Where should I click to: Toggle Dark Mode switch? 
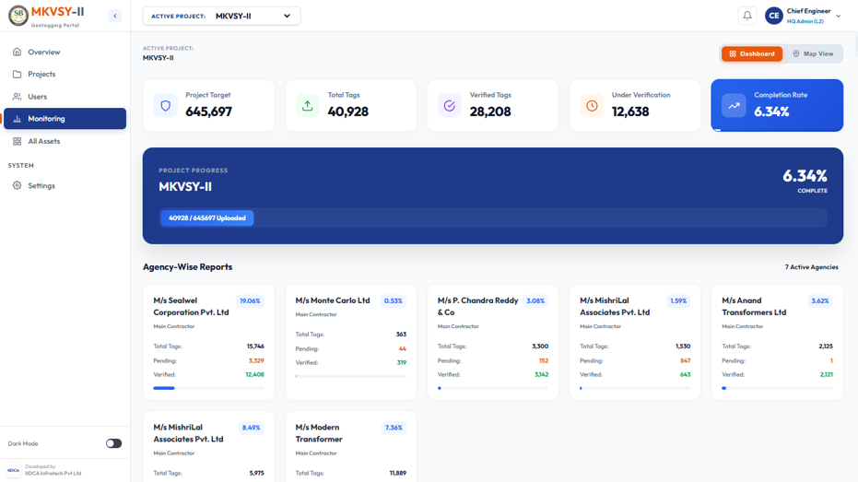coord(114,443)
